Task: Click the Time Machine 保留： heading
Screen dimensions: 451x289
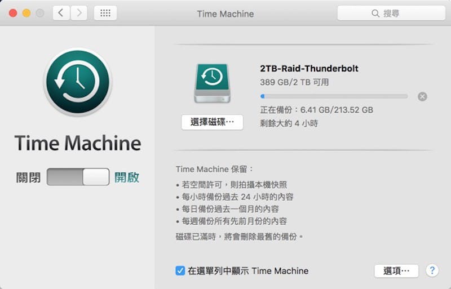Action: point(214,169)
